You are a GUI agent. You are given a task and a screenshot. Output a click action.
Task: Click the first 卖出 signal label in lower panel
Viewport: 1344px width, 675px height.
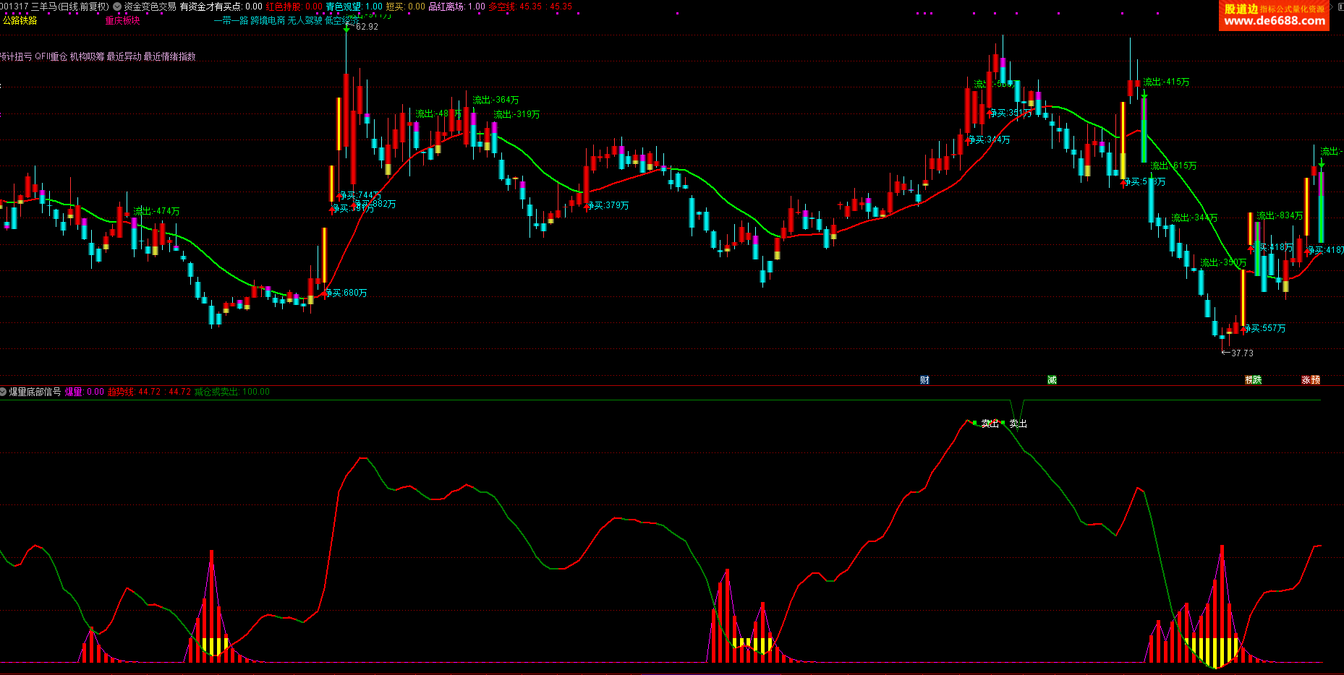[x=990, y=424]
